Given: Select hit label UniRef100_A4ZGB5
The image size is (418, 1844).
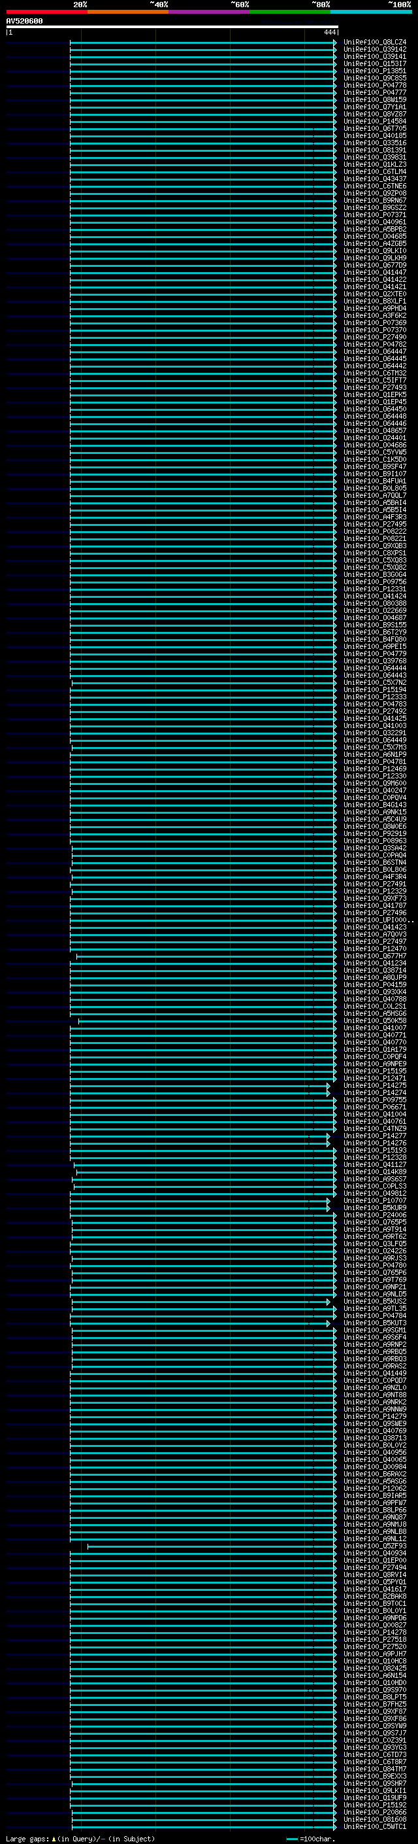Looking at the screenshot, I should pyautogui.click(x=375, y=243).
